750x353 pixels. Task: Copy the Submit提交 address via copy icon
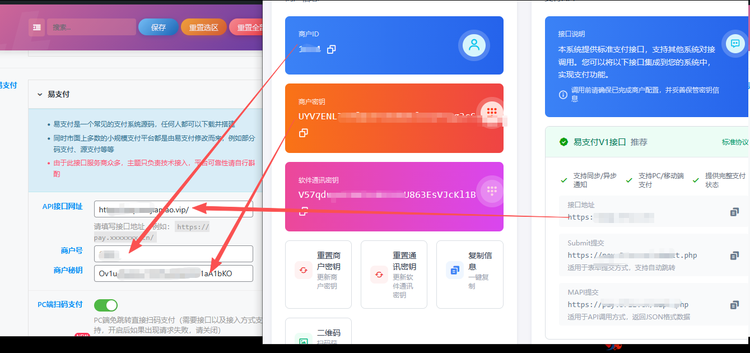[x=734, y=255]
